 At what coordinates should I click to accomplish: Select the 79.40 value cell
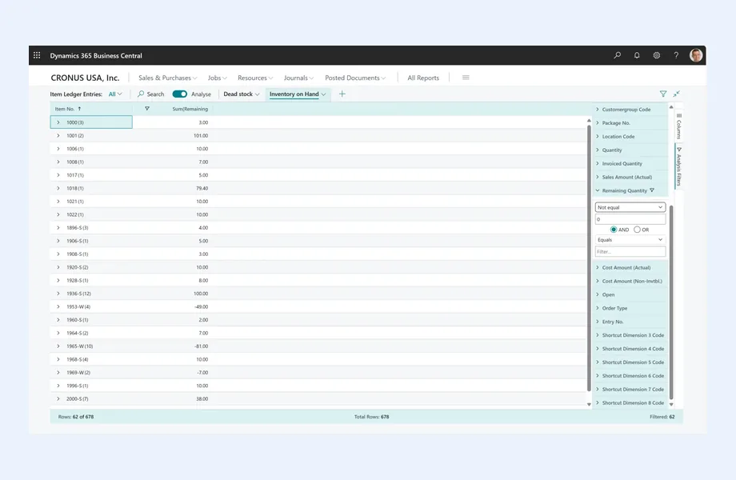coord(202,188)
